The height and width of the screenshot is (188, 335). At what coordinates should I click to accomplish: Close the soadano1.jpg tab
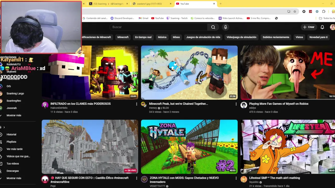tap(170, 4)
